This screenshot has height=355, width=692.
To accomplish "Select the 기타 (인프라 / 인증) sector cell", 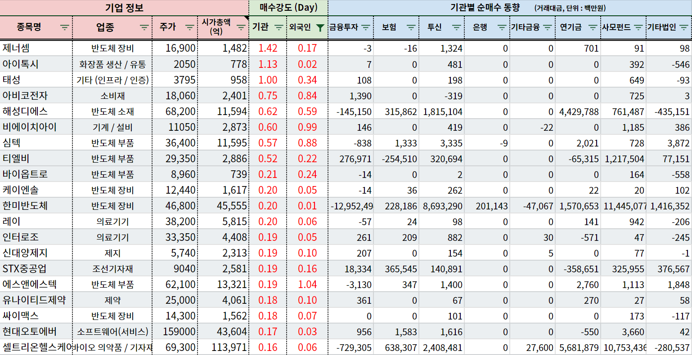I will pyautogui.click(x=112, y=80).
